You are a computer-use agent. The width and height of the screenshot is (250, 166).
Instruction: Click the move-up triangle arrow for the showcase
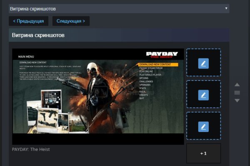(x=237, y=85)
